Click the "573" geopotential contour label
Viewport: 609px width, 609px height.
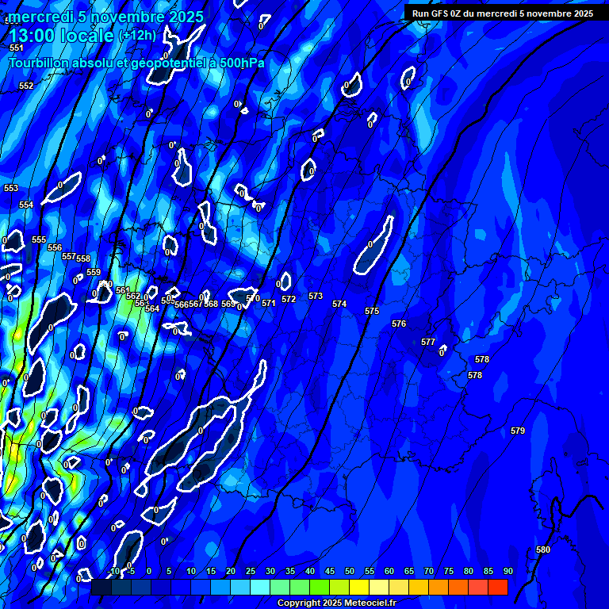point(316,296)
